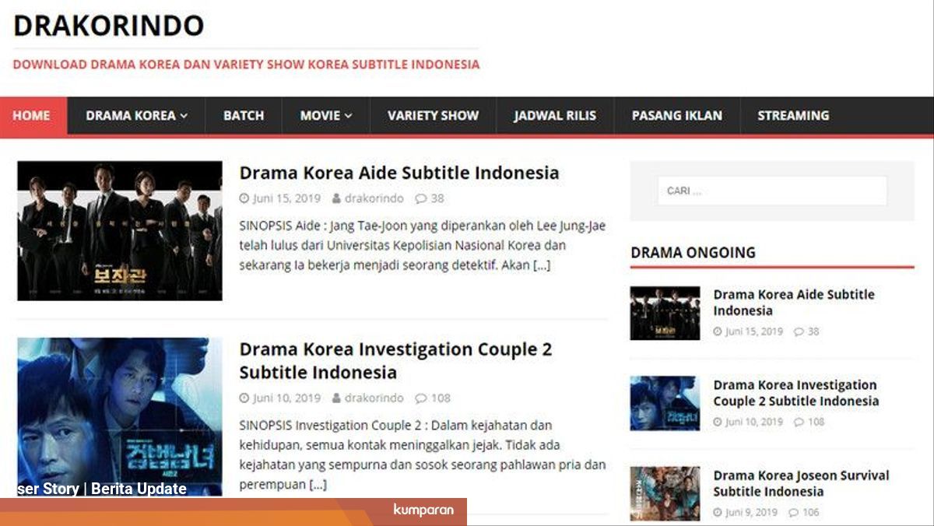Click the author icon under Investigation Couple 2 article

tap(336, 398)
